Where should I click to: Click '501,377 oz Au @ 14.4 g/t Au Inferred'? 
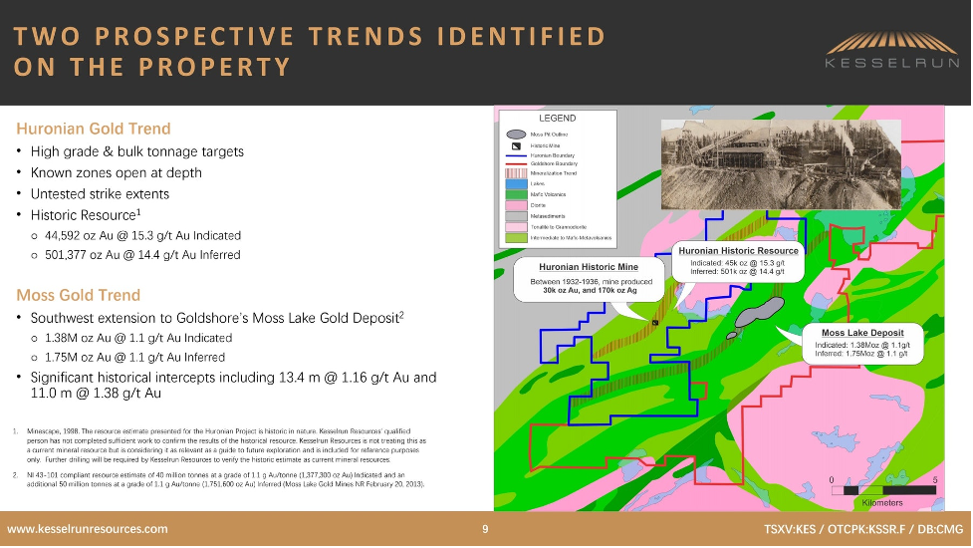click(x=142, y=255)
